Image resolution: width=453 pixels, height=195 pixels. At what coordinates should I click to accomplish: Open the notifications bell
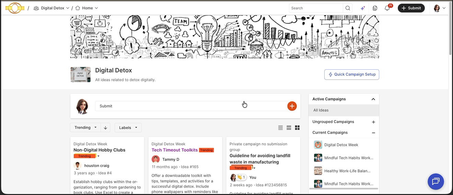tap(387, 8)
